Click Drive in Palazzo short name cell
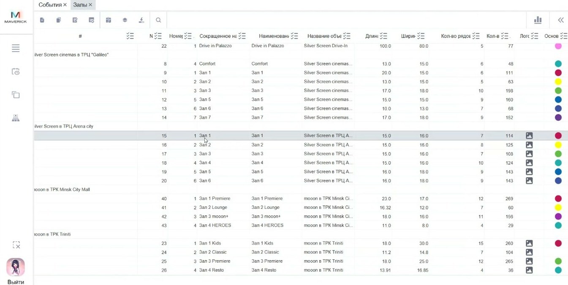The width and height of the screenshot is (568, 285). point(215,45)
